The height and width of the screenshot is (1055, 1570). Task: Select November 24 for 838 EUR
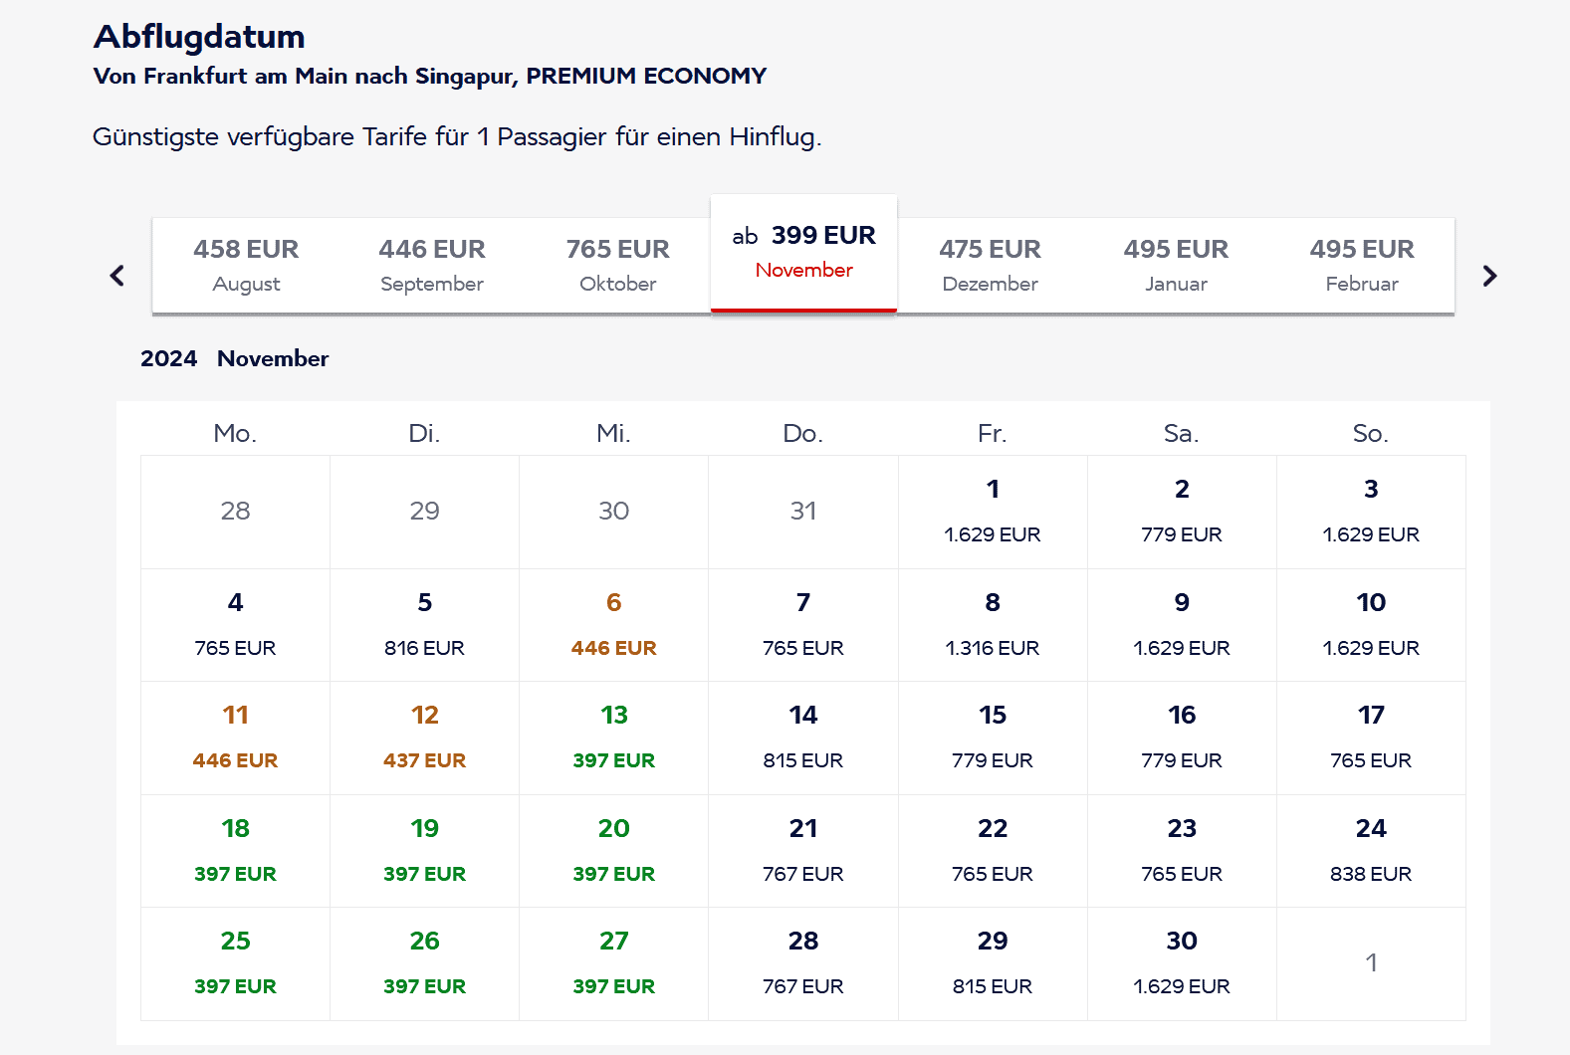pyautogui.click(x=1371, y=851)
